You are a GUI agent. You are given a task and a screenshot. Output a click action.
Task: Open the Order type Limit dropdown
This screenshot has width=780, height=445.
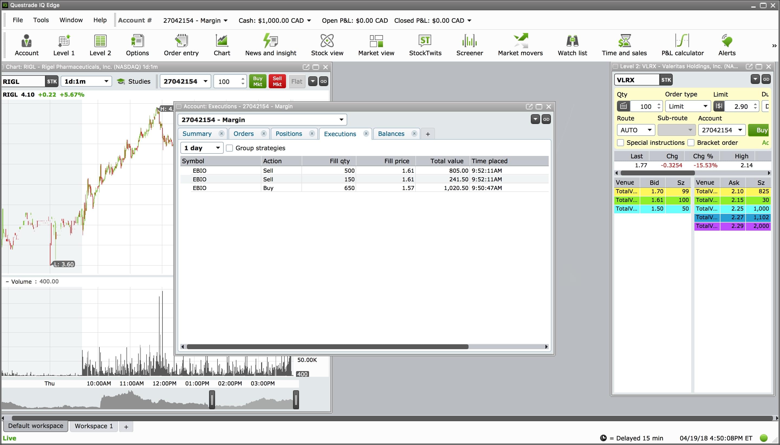tap(688, 106)
